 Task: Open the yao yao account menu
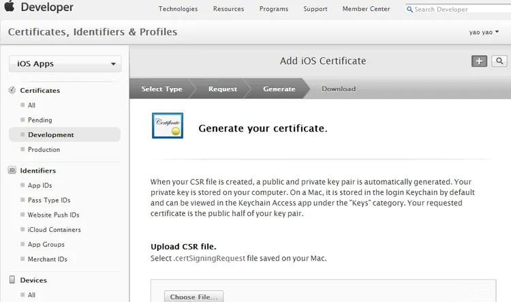click(484, 32)
